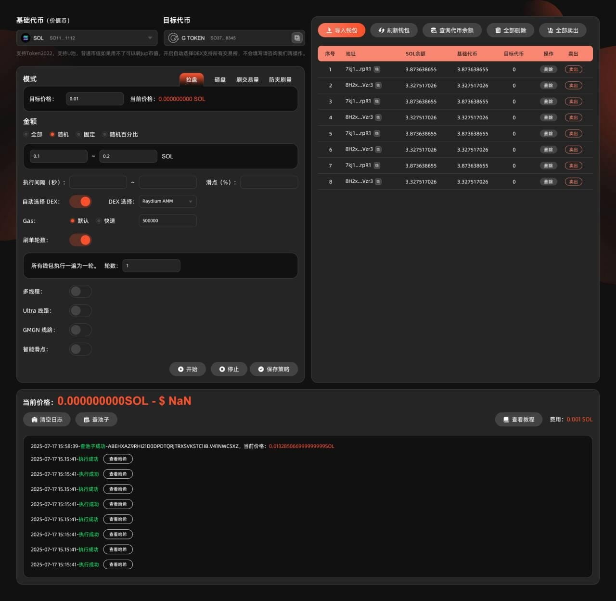
Task: Enable 智能滑点 smart slippage switch
Action: click(80, 349)
